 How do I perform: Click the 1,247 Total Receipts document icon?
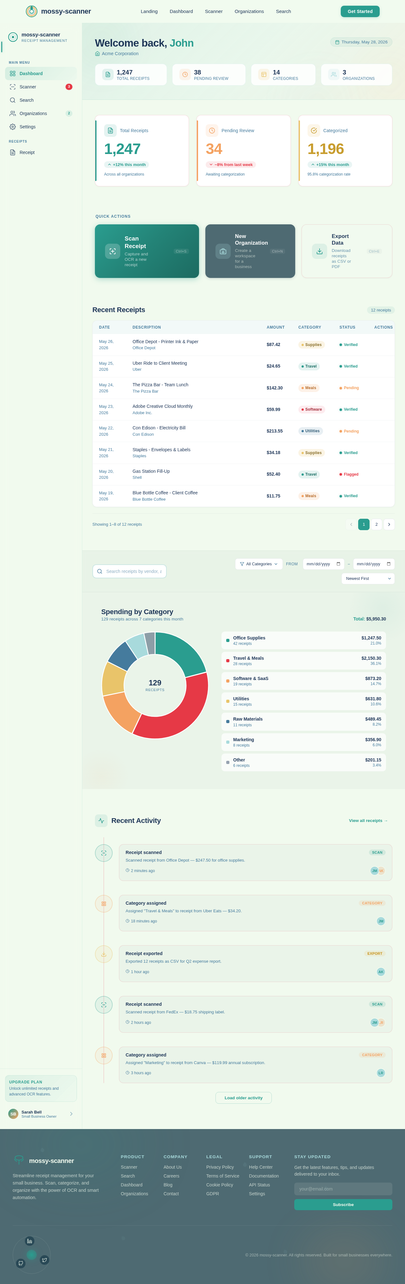(x=108, y=75)
